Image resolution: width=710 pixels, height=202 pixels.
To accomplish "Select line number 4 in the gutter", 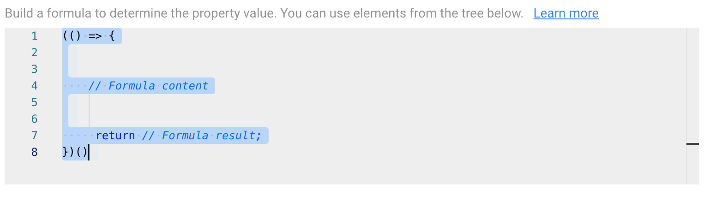I will (34, 86).
